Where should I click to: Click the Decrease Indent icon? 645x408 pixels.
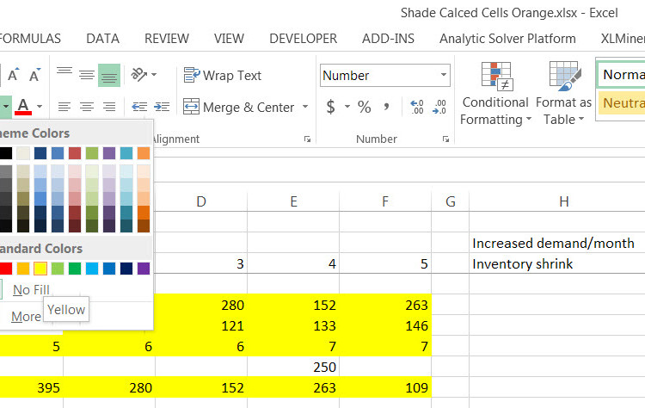pyautogui.click(x=139, y=108)
